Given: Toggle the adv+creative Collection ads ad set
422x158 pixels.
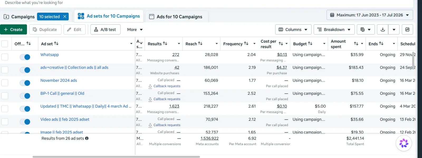Looking at the screenshot, I should [25, 70].
